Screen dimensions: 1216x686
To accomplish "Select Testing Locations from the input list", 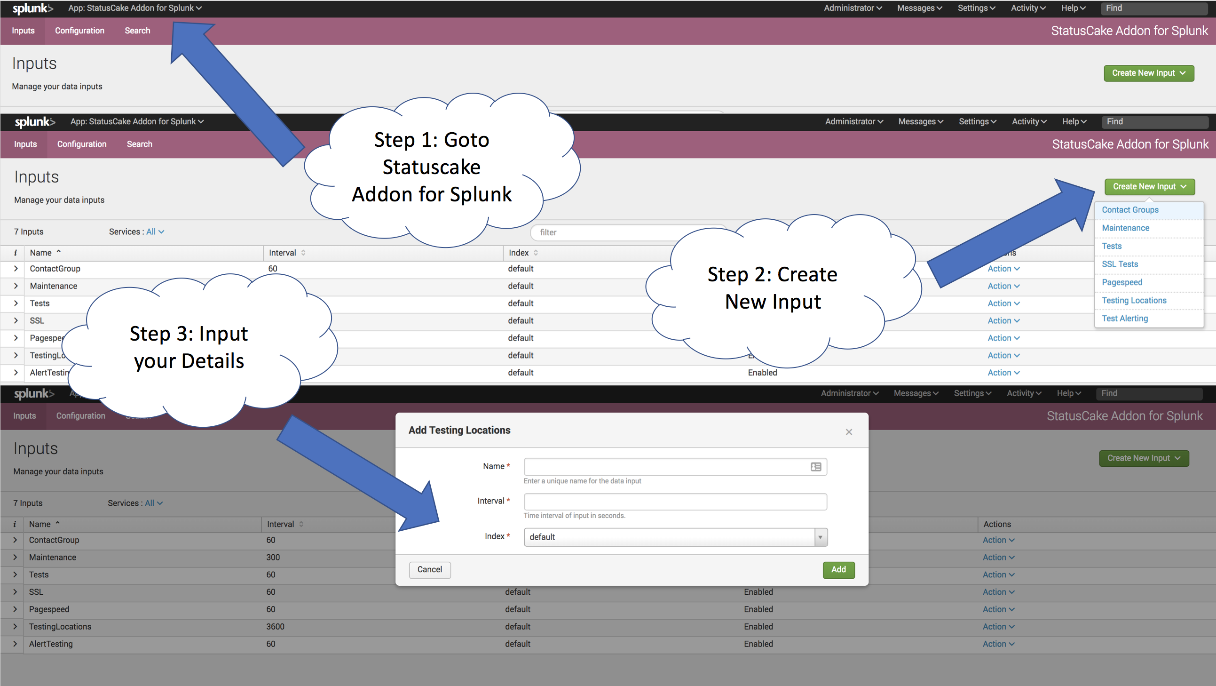I will click(1134, 300).
